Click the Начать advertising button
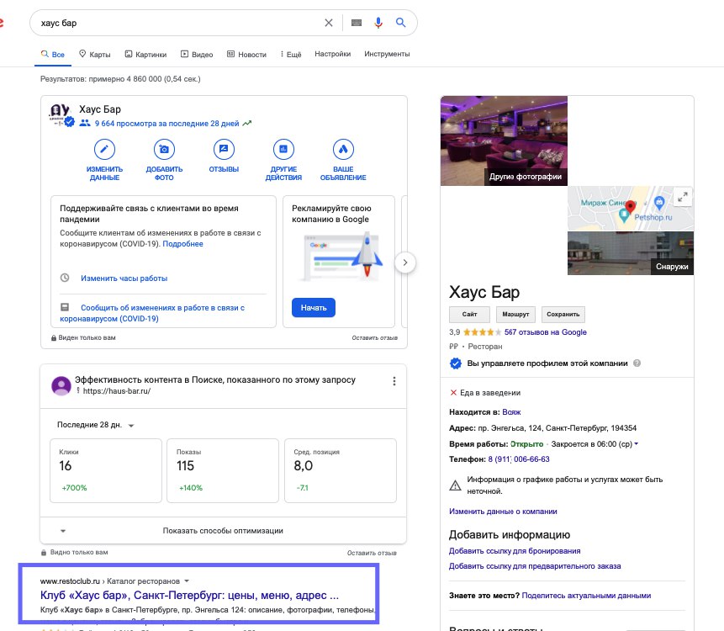 click(x=314, y=308)
